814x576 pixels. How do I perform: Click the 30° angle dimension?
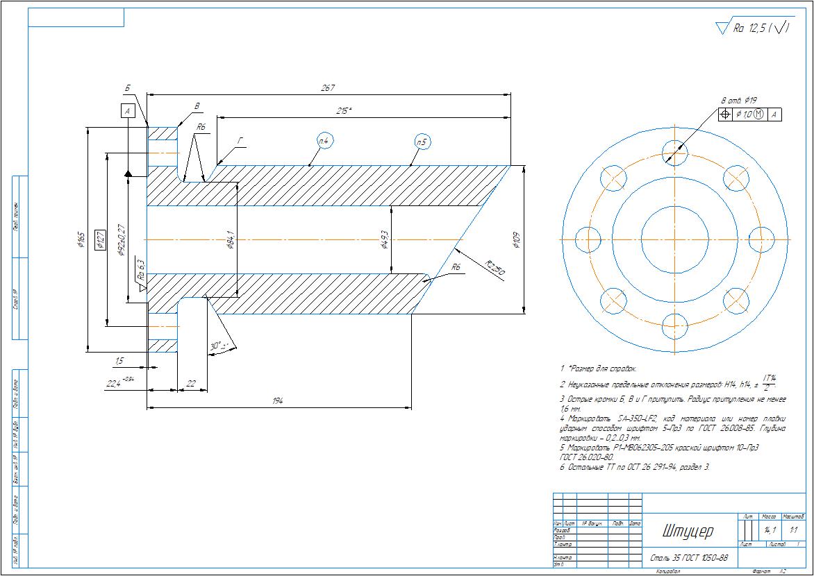point(219,346)
